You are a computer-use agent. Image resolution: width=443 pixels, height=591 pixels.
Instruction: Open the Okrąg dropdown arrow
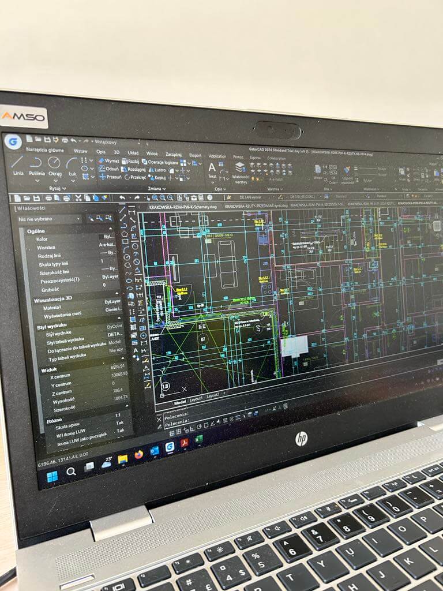tap(55, 181)
